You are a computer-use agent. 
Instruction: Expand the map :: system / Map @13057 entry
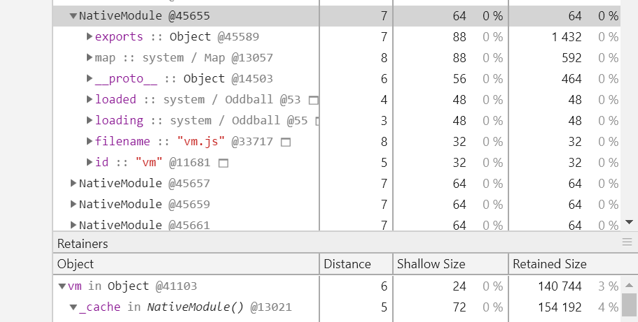point(90,58)
